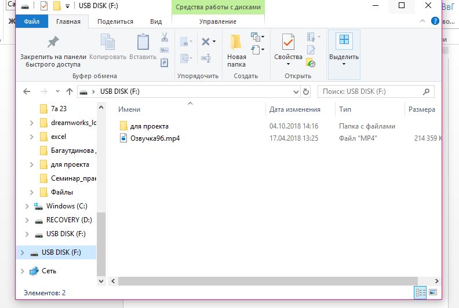Viewport: 459px width, 308px height.
Task: Click the Copy to icon
Action: coord(184,58)
